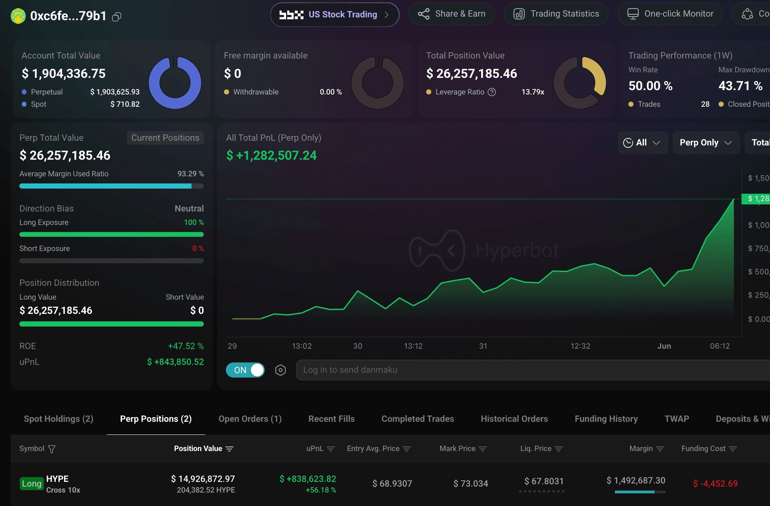770x506 pixels.
Task: Open One-click Monitor
Action: tap(670, 14)
